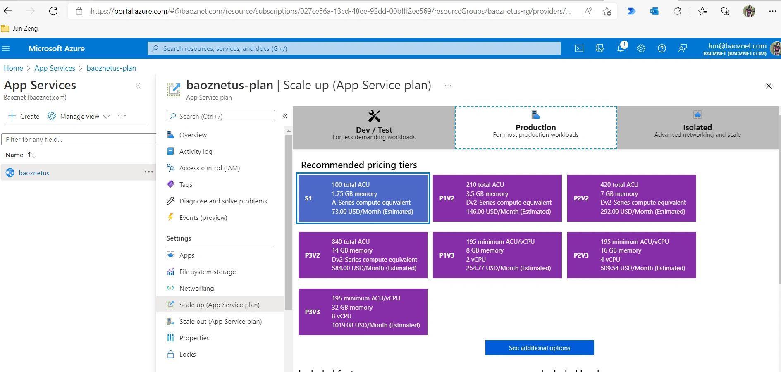Viewport: 781px width, 372px height.
Task: Open Azure portal settings gear
Action: click(641, 48)
